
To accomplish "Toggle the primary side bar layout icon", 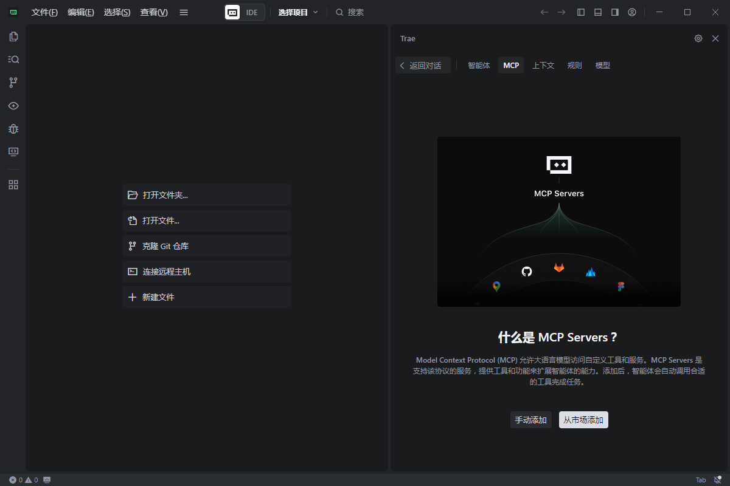I will tap(581, 12).
